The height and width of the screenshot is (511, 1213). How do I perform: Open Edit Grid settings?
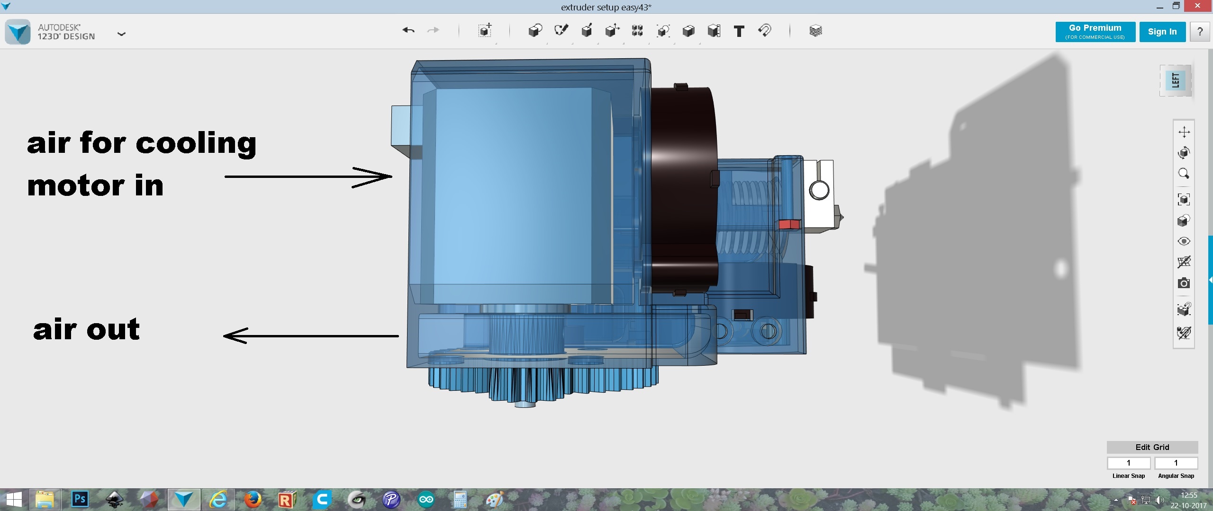tap(1152, 447)
